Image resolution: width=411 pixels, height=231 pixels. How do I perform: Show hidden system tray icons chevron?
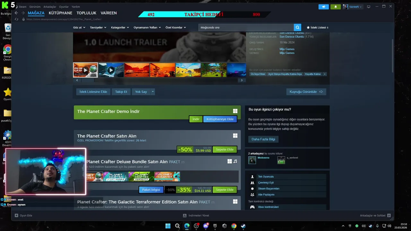[x=343, y=226]
